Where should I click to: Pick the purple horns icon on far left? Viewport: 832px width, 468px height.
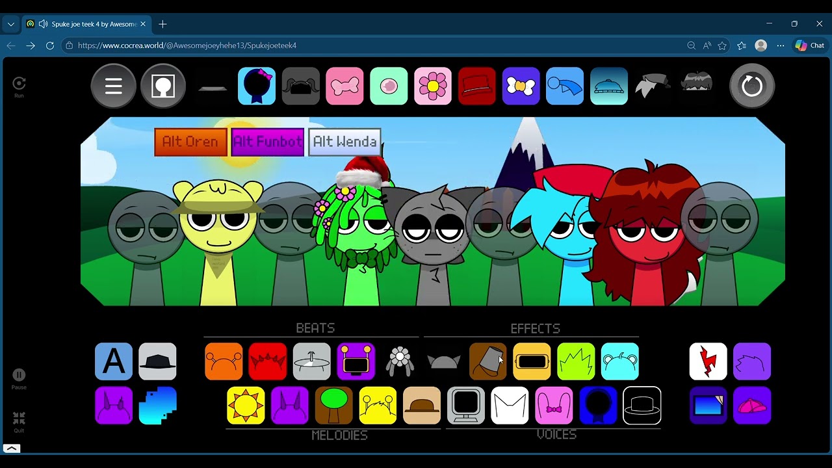pos(114,406)
